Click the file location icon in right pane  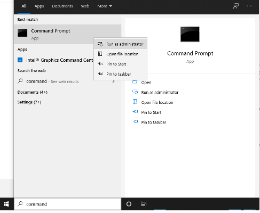[135, 102]
